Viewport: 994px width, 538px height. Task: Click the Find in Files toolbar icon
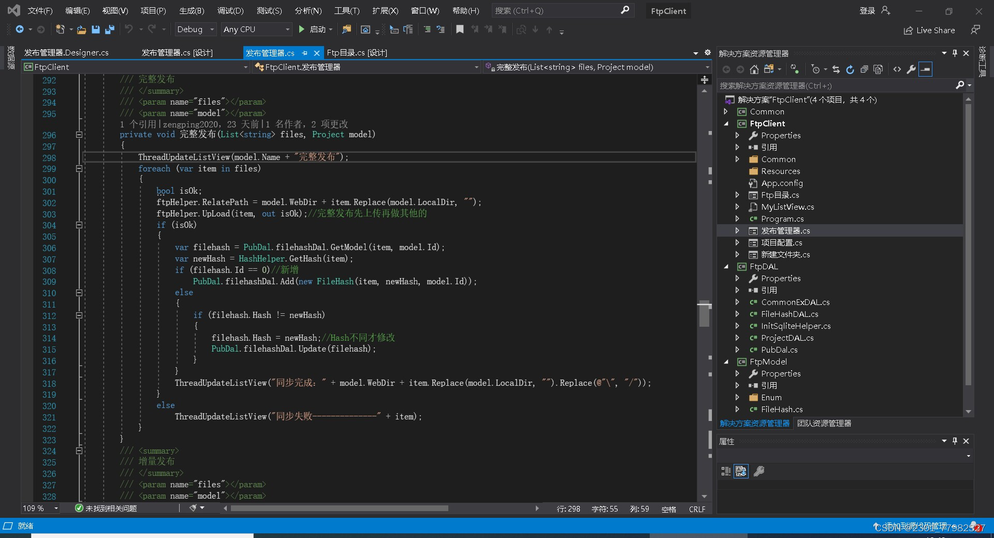(346, 30)
